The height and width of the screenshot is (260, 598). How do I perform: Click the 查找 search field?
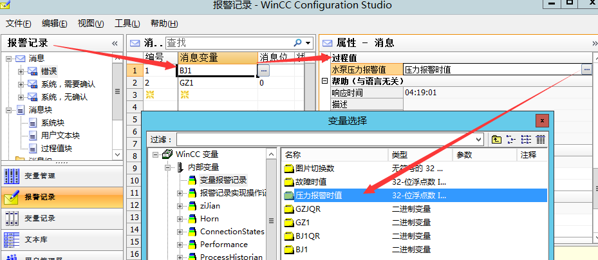(229, 42)
